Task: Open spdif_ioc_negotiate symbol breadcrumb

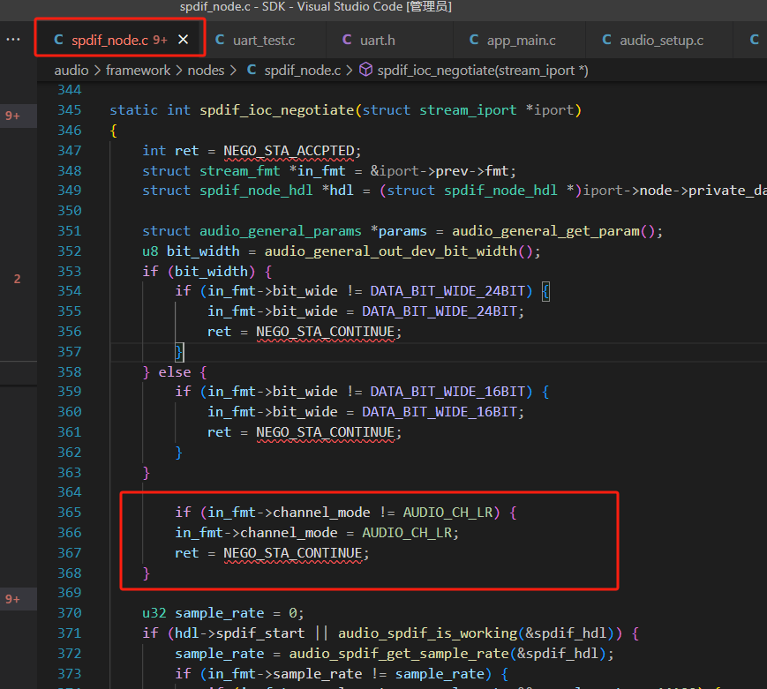Action: [483, 71]
